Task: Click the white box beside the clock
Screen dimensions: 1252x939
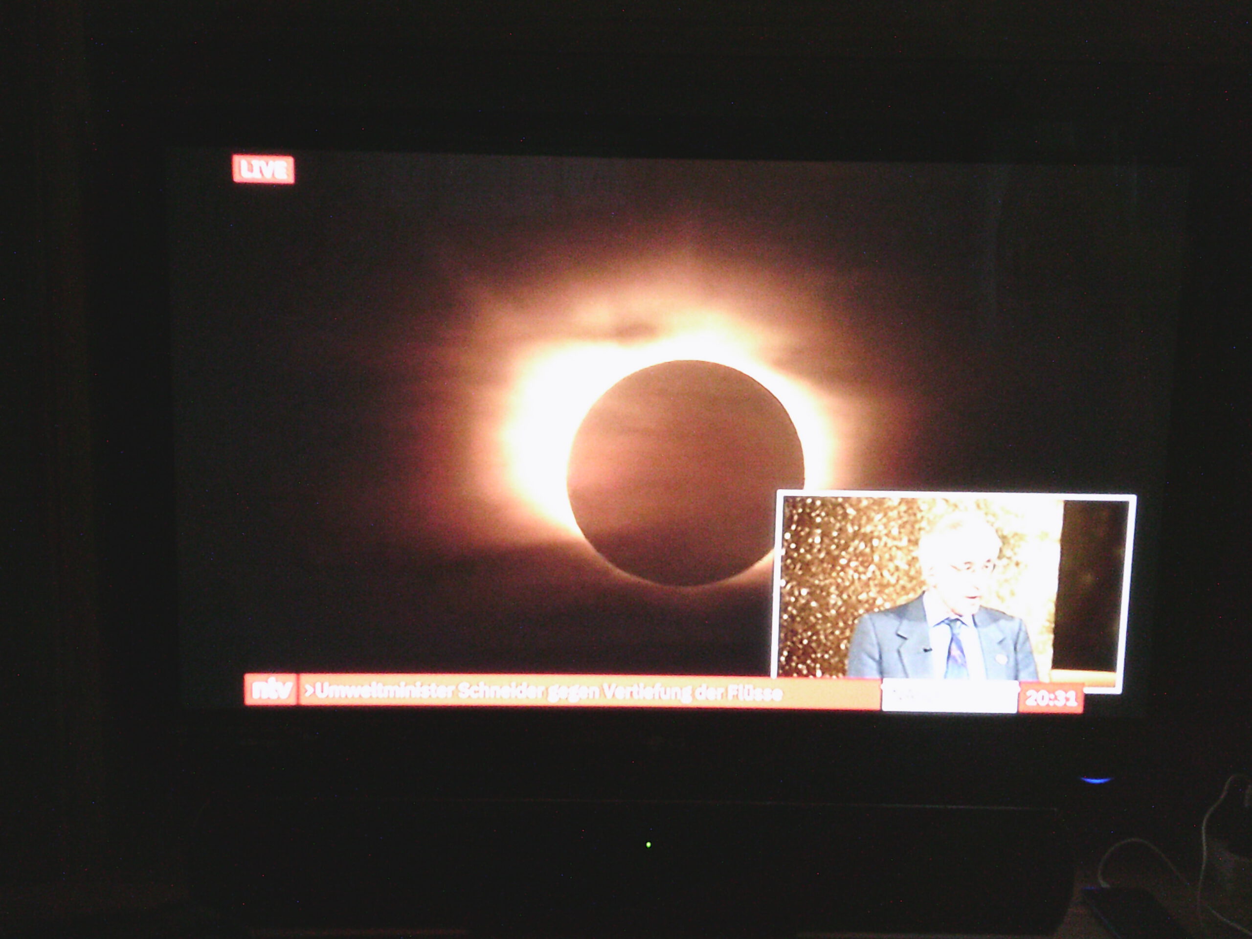Action: pos(950,696)
